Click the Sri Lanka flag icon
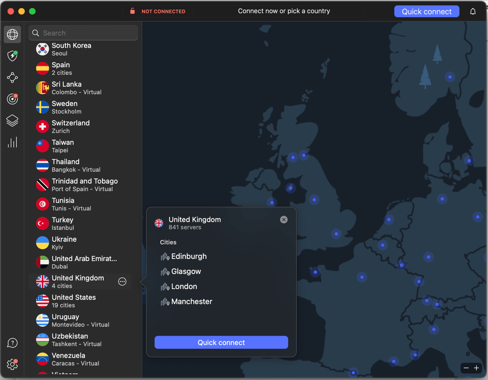The image size is (488, 380). click(x=42, y=88)
